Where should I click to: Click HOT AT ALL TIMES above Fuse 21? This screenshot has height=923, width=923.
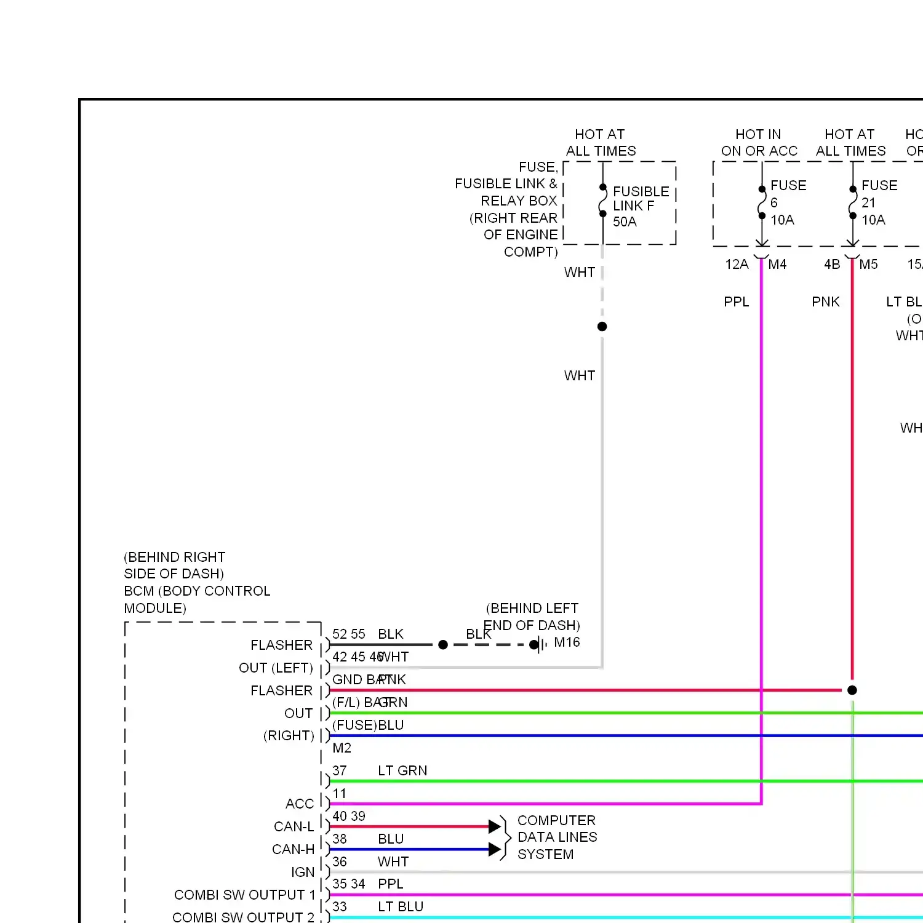[x=850, y=143]
